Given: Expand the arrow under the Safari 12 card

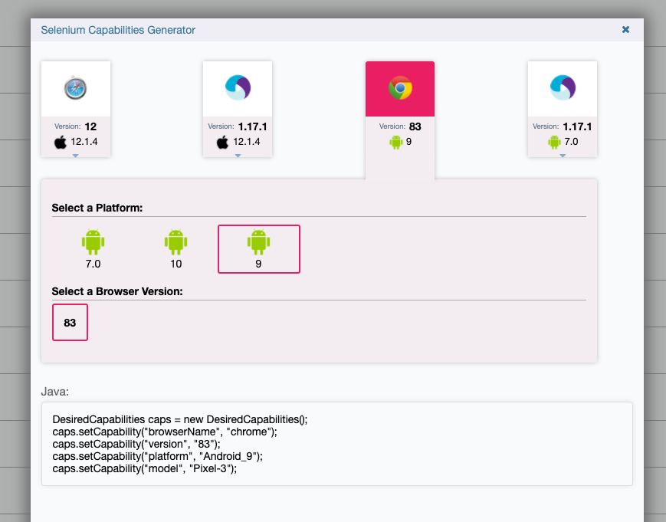Looking at the screenshot, I should click(x=76, y=156).
